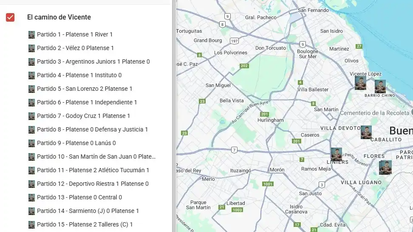
Task: Select Partido 14 - Sarmiento (J) 0 Platense 1
Action: (x=88, y=211)
